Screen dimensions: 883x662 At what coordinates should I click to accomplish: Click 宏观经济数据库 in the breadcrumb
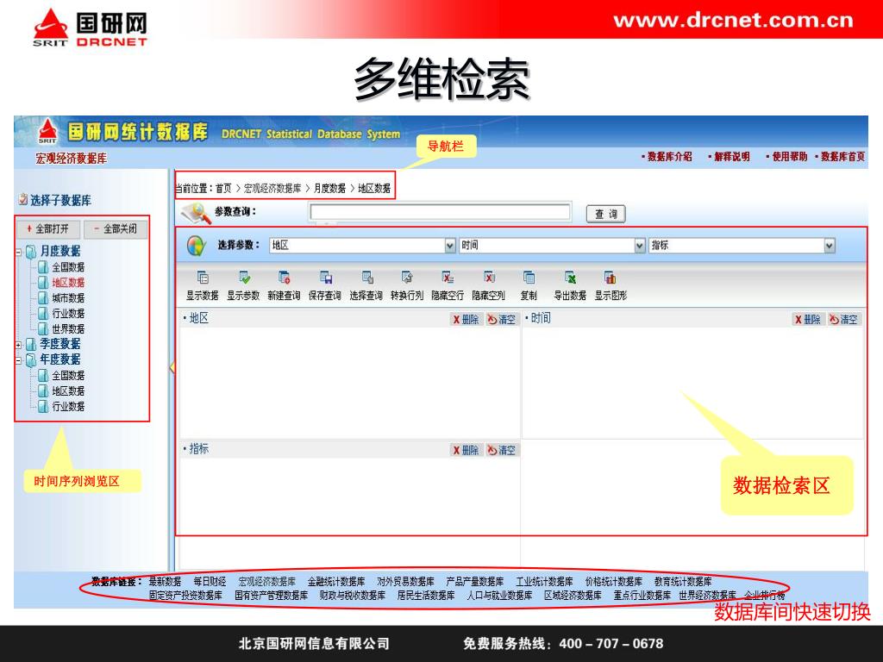point(272,188)
